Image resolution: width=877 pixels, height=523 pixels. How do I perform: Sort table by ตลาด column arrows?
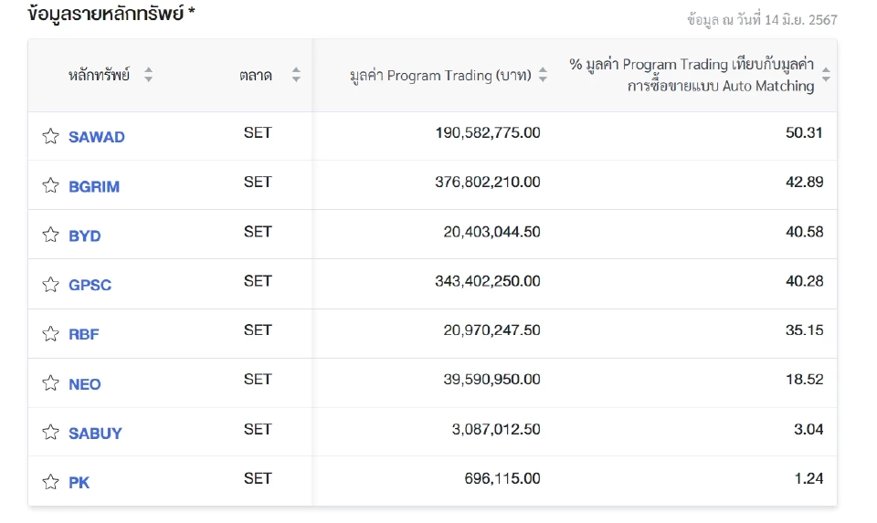click(296, 75)
